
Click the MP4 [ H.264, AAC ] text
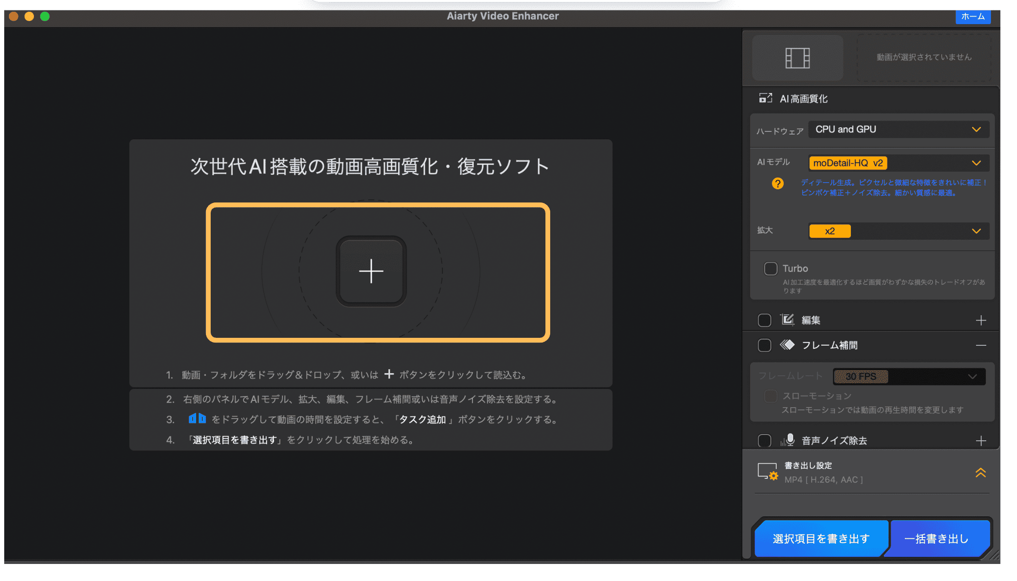(x=823, y=479)
